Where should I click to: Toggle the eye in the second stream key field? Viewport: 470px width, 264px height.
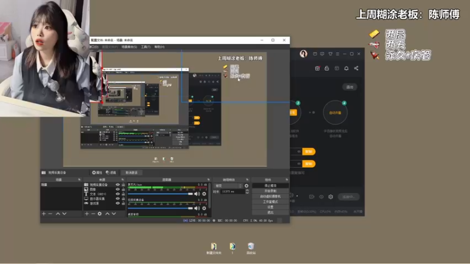click(x=299, y=164)
